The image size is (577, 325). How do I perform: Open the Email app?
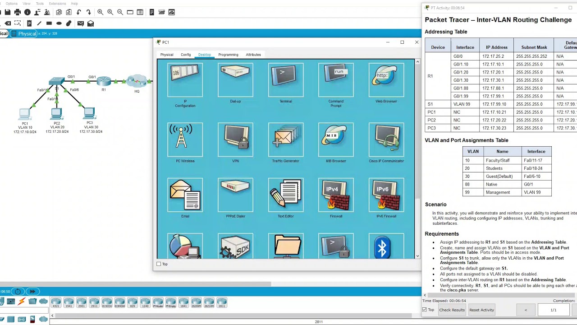coord(185,195)
